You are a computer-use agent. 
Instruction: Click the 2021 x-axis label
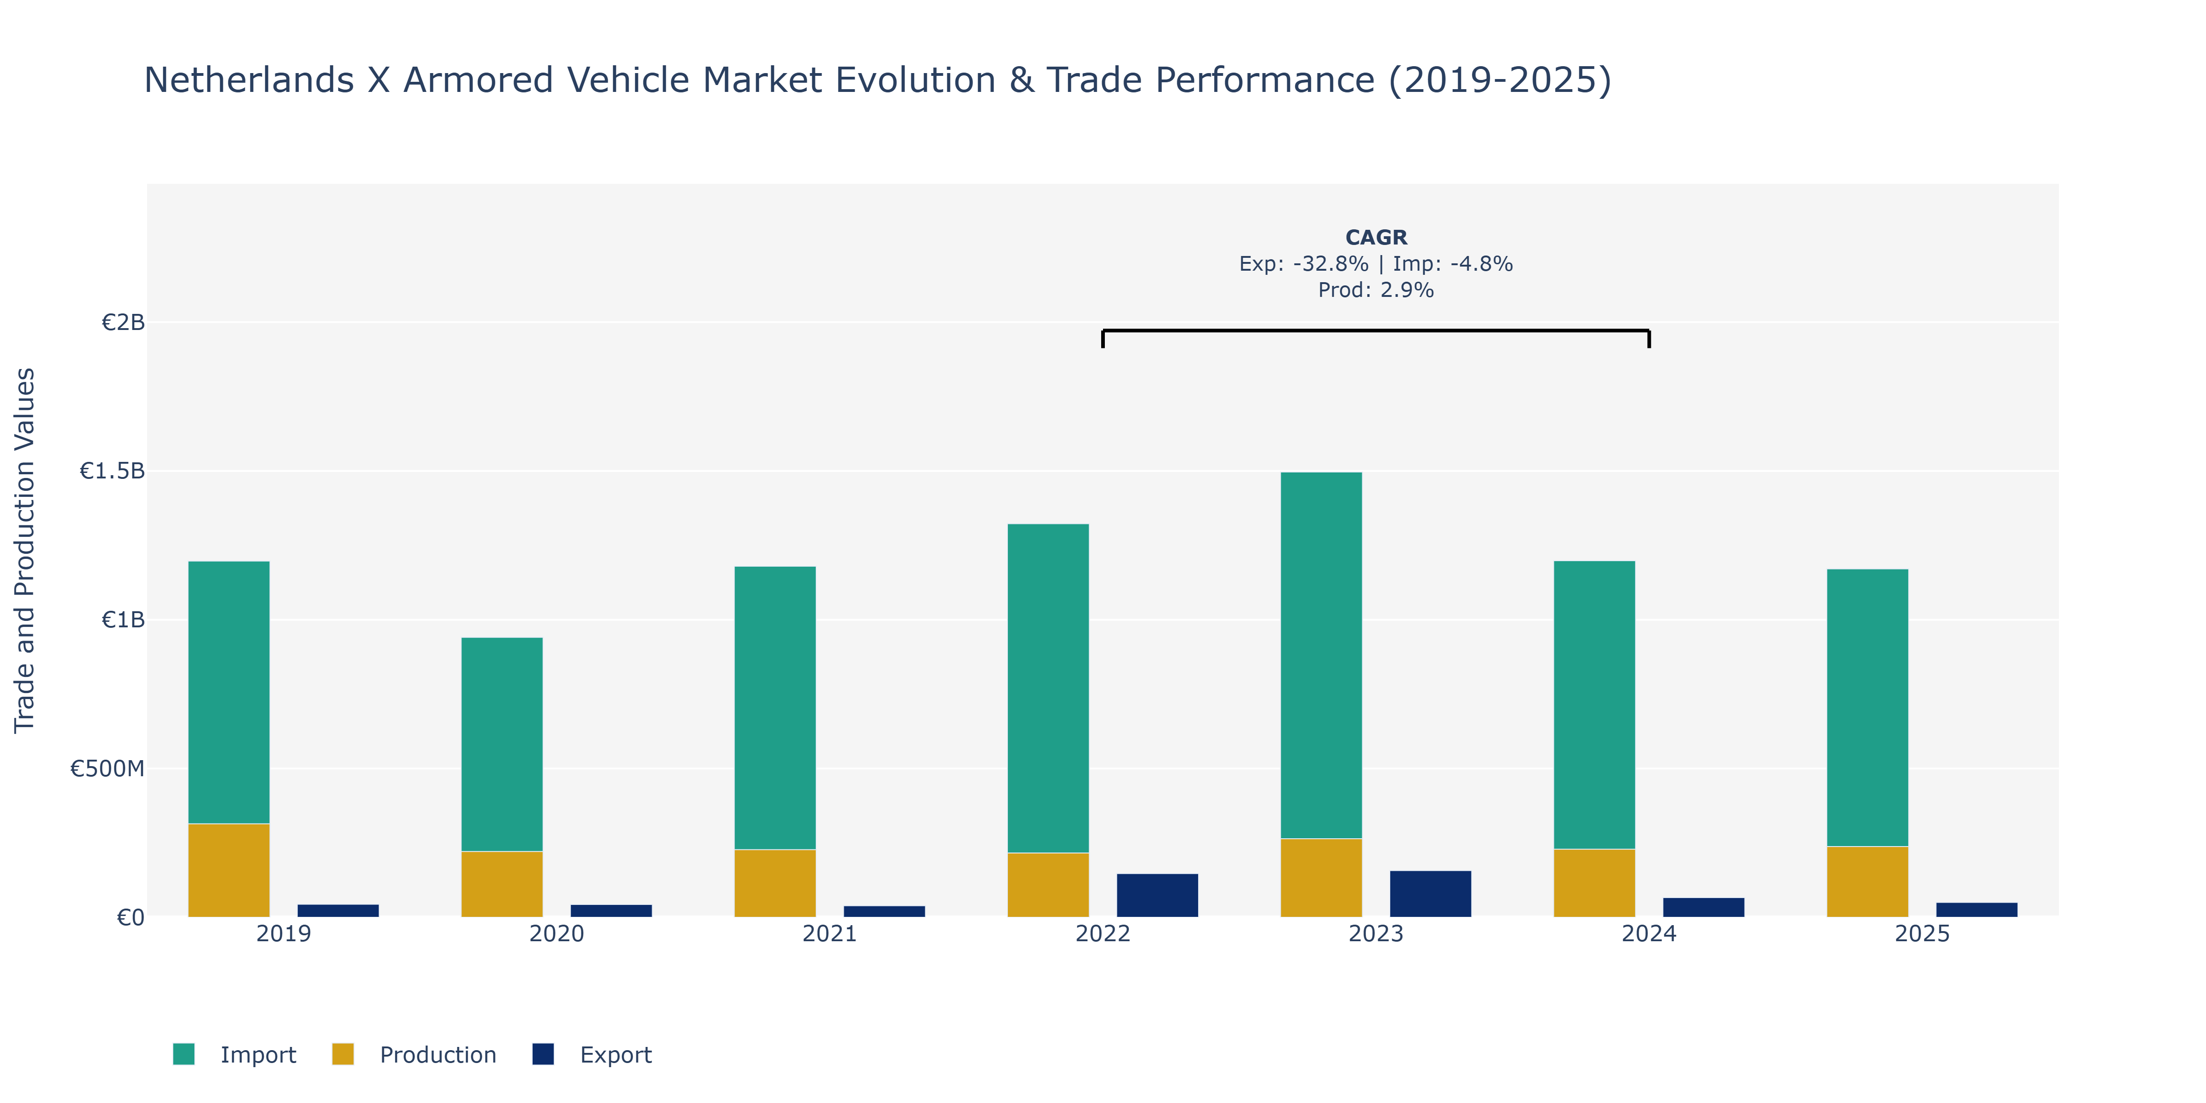coord(830,933)
